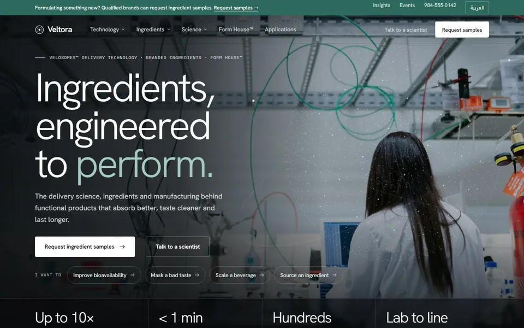Screen dimensions: 524x328
Task: Click Talk to a scientist in navbar
Action: pyautogui.click(x=406, y=30)
